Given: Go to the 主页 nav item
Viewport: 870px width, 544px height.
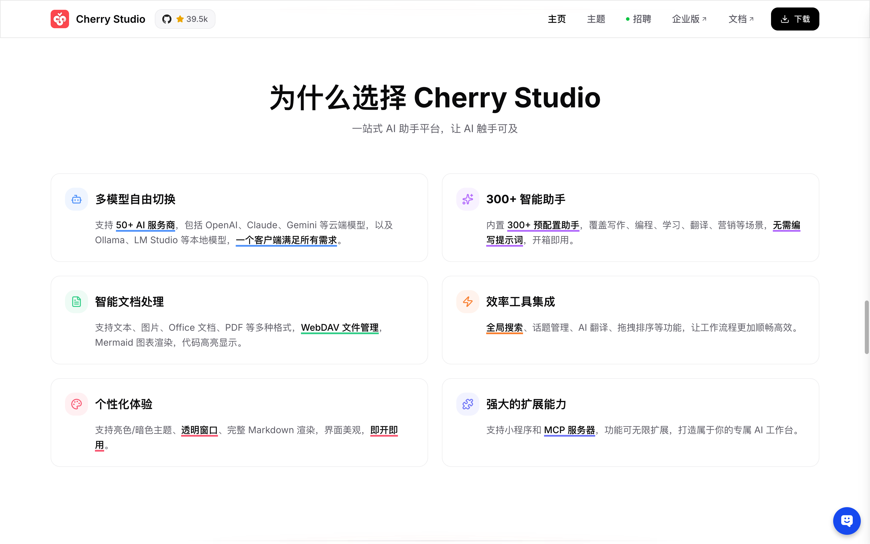Looking at the screenshot, I should (x=556, y=19).
